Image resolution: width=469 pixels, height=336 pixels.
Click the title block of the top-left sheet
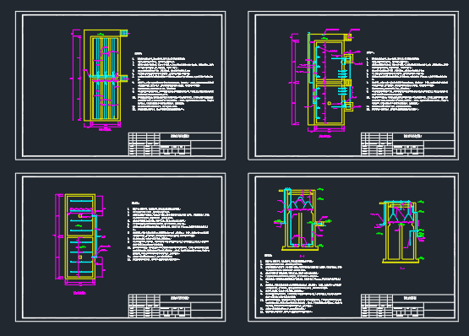175,144
